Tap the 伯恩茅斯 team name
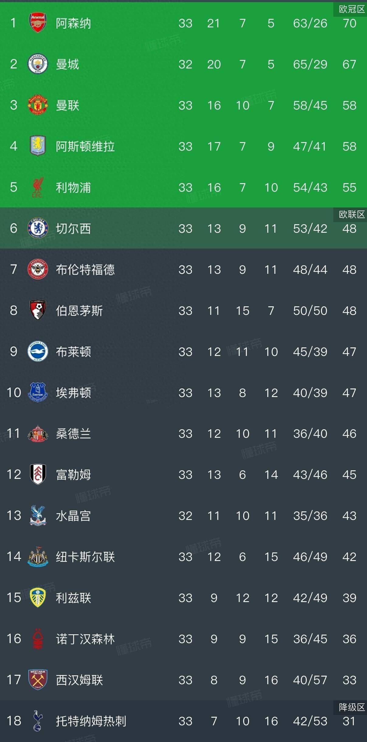This screenshot has width=367, height=742. tap(79, 311)
